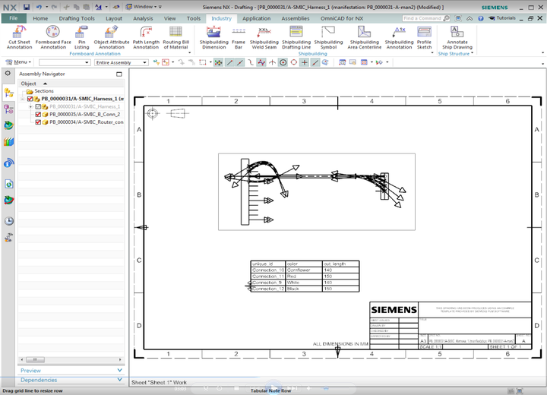Screen dimensions: 547x395
Task: Switch to the Drafting Tools tab
Action: point(77,18)
